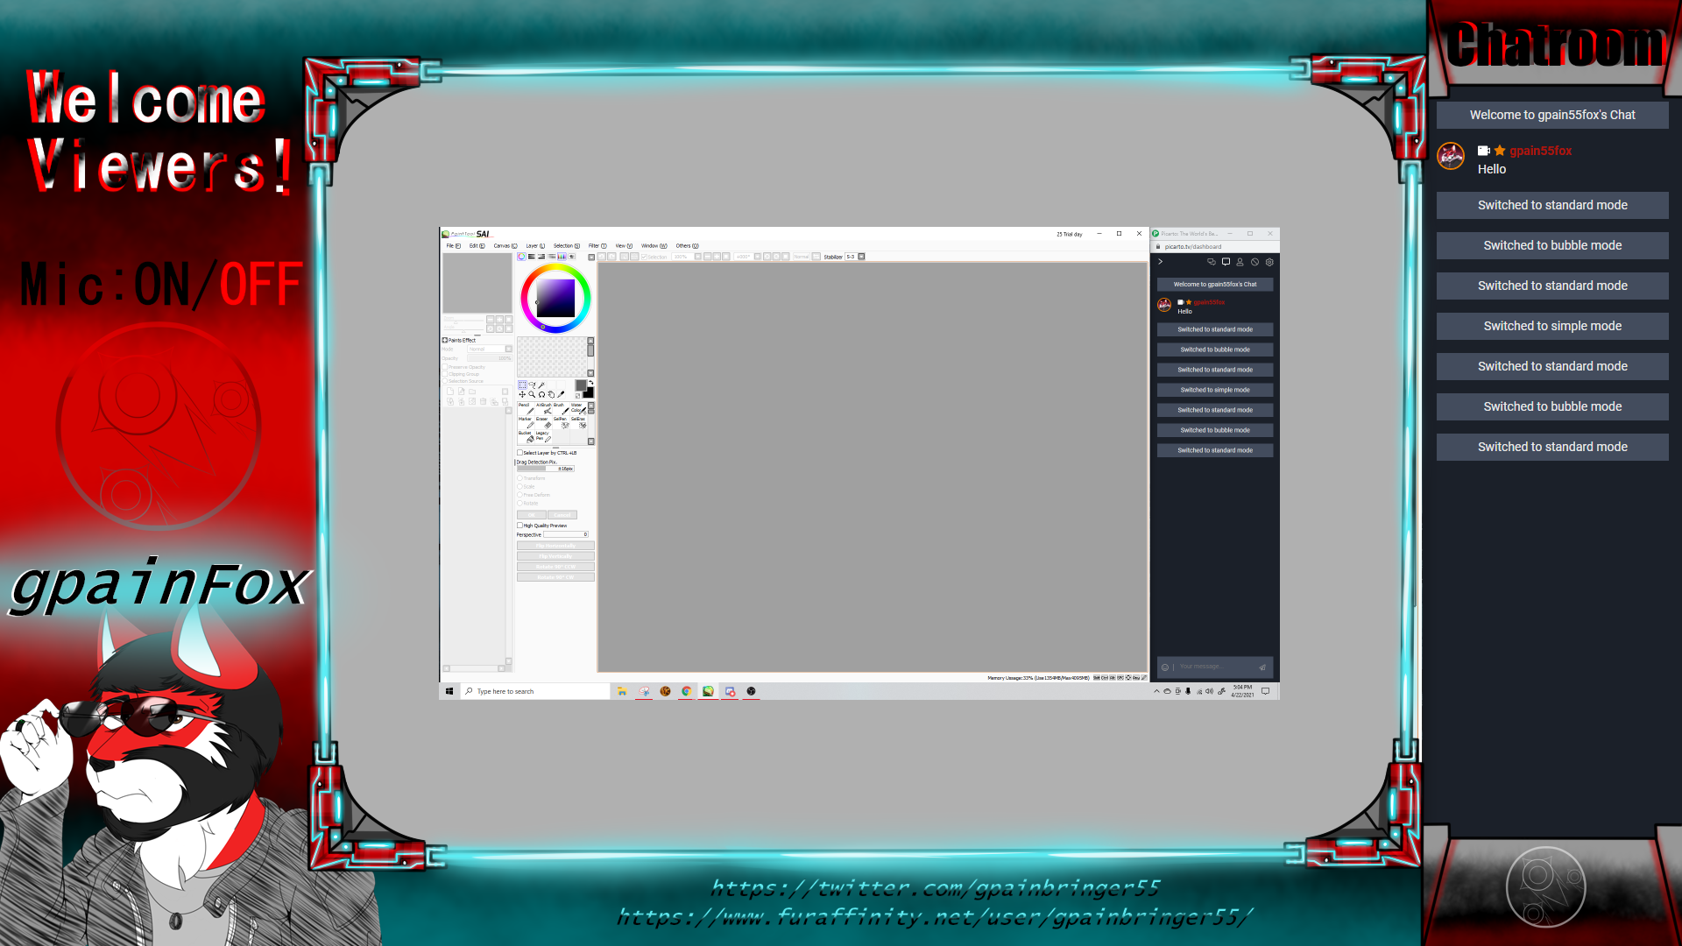Open the Picarto chat settings gear

point(1269,262)
